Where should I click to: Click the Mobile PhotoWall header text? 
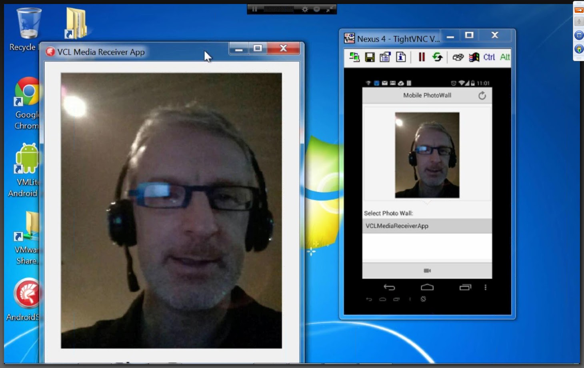pos(427,95)
